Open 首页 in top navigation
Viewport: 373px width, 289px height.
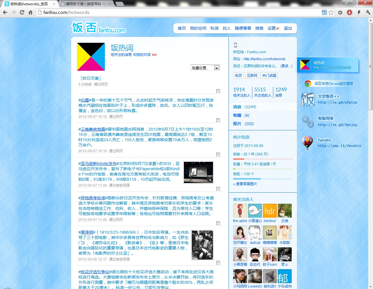click(x=182, y=28)
